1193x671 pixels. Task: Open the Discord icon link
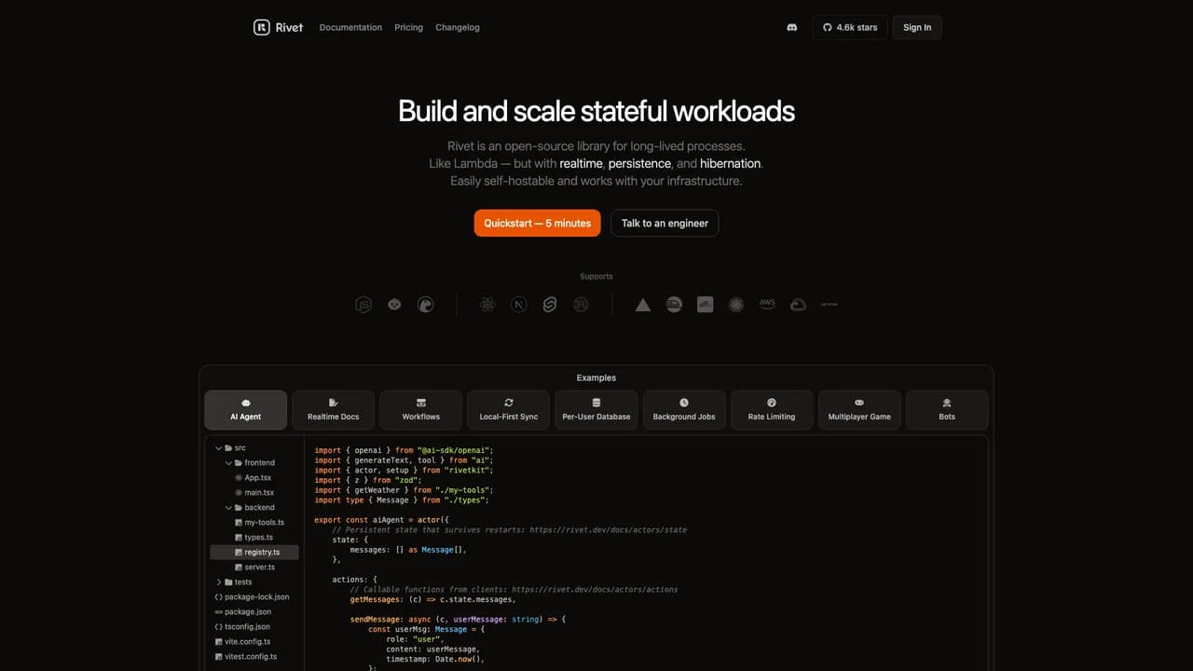coord(792,28)
